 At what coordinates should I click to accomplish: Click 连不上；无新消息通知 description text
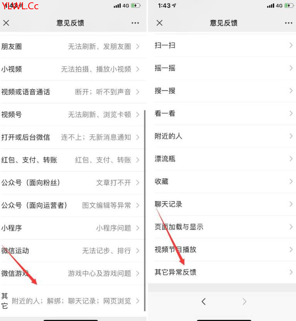click(x=96, y=137)
